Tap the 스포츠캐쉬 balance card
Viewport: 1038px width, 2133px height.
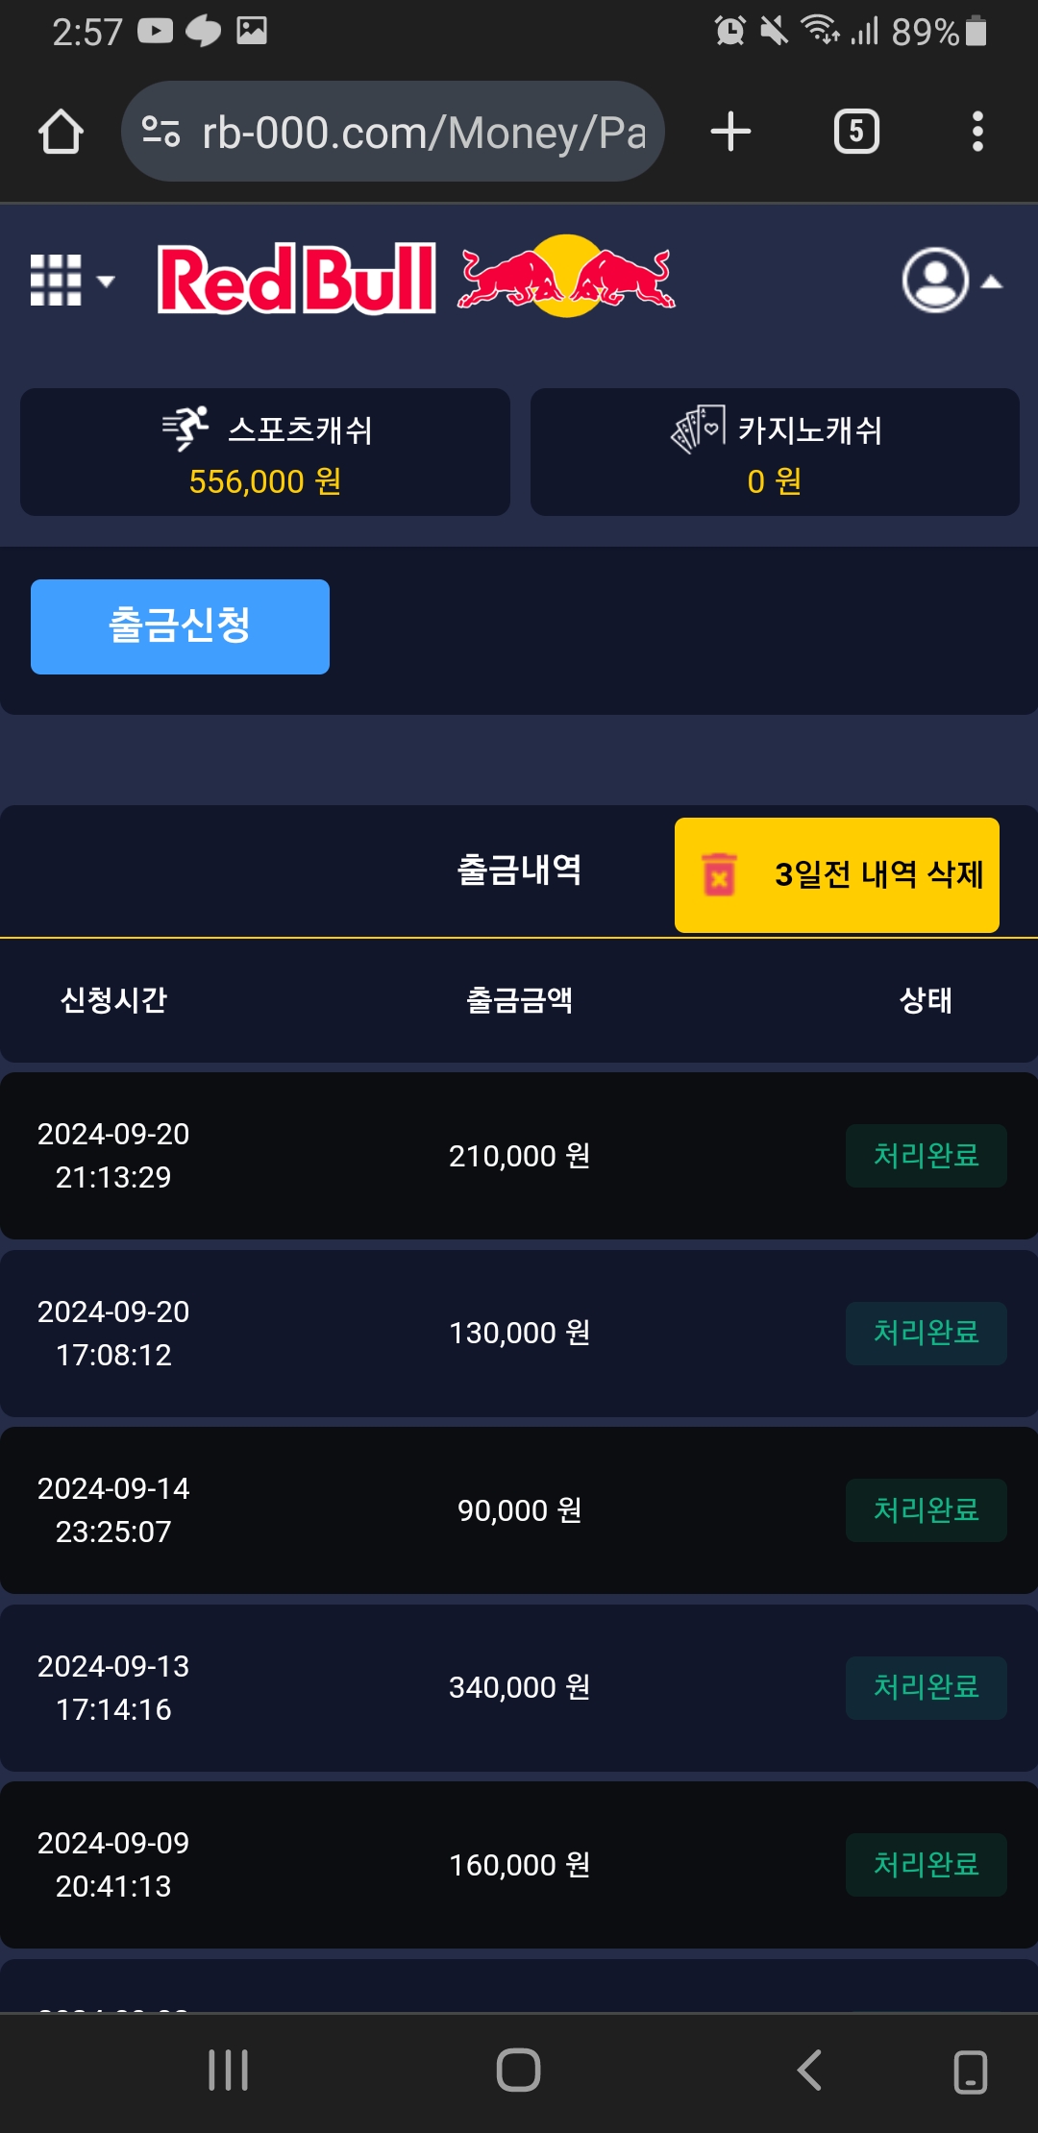click(x=265, y=453)
